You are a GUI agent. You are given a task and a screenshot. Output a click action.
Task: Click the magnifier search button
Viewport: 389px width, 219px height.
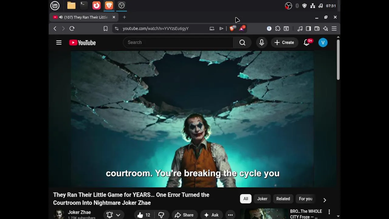pyautogui.click(x=242, y=43)
